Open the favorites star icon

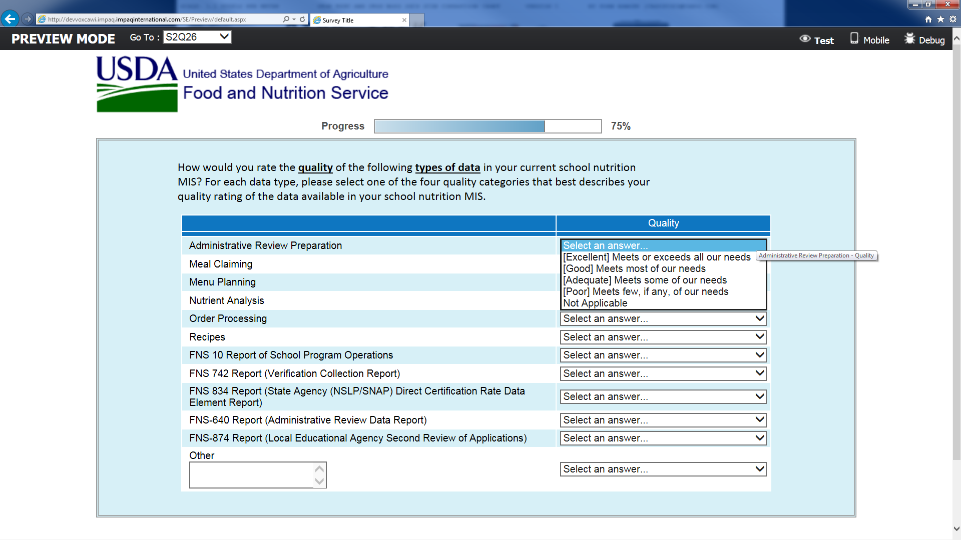tap(940, 19)
